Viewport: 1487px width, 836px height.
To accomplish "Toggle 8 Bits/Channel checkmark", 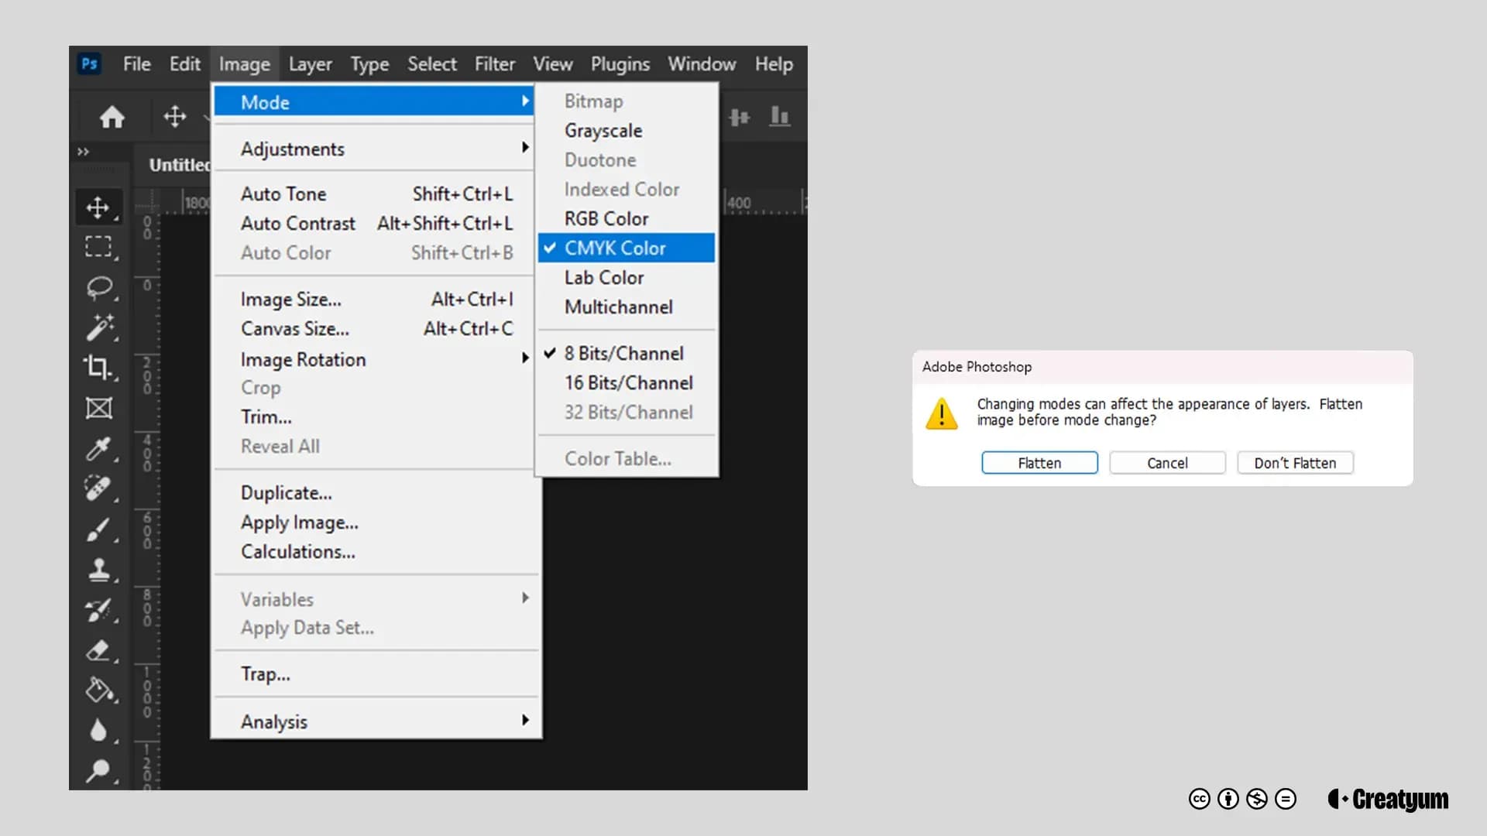I will [623, 352].
